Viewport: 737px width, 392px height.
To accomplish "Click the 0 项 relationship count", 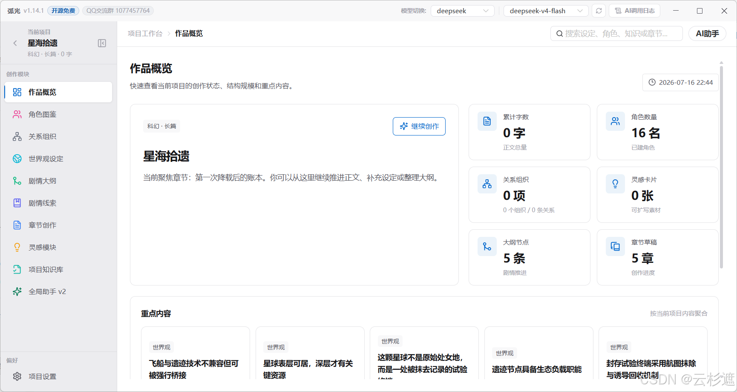I will 514,196.
